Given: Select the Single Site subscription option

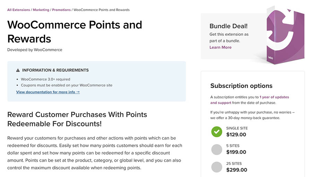Looking at the screenshot, I should click(x=217, y=132).
